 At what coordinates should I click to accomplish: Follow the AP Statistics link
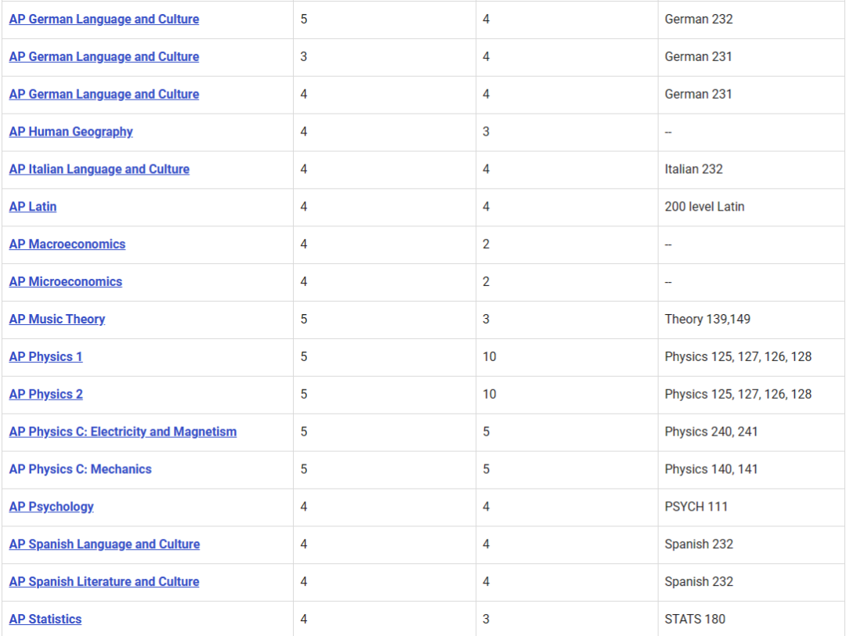(x=45, y=620)
